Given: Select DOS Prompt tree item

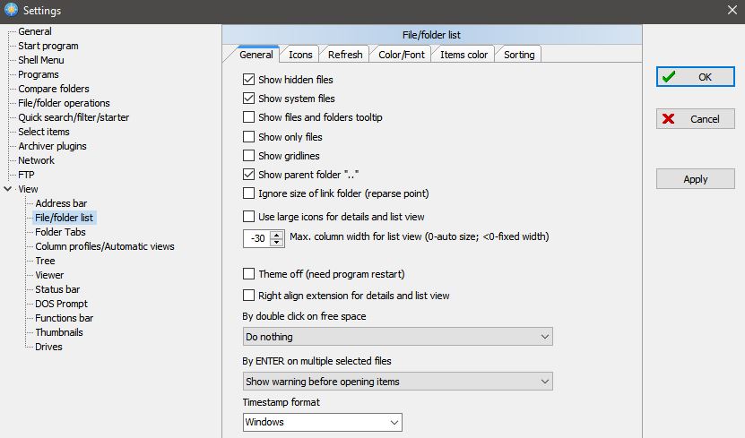Looking at the screenshot, I should (61, 304).
